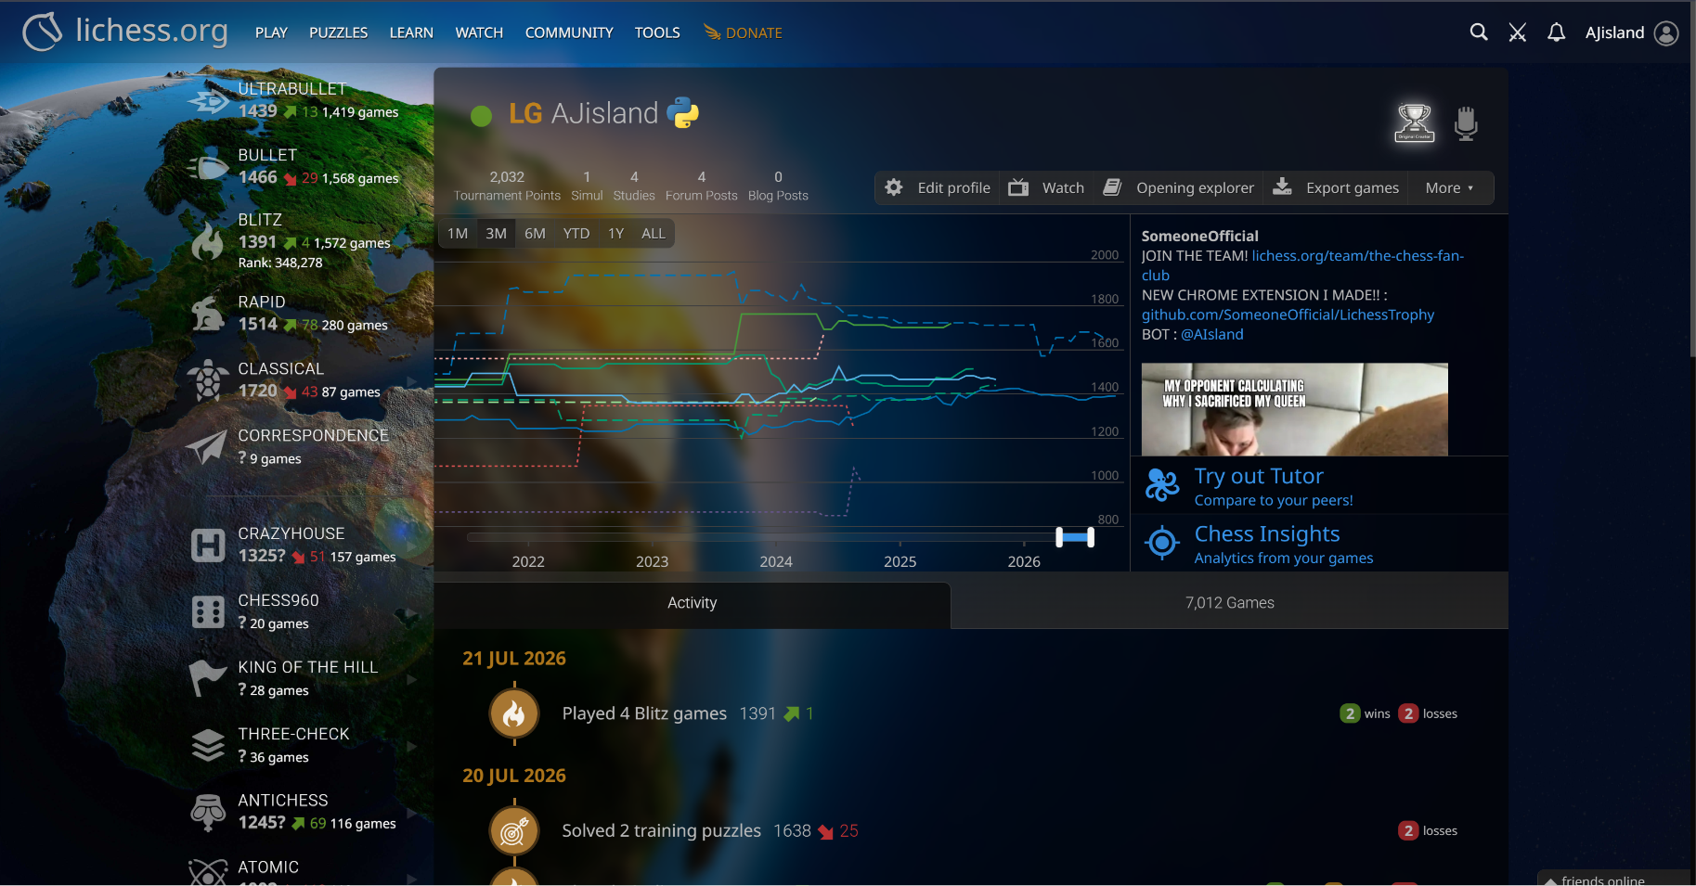Open the COMMUNITY menu
Viewport: 1696px width, 886px height.
[569, 32]
